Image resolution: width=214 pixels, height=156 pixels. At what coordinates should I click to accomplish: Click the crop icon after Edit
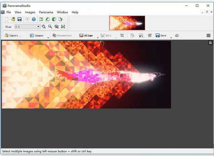(122, 35)
